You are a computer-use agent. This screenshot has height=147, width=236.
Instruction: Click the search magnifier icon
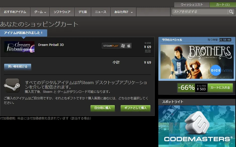tap(231, 12)
